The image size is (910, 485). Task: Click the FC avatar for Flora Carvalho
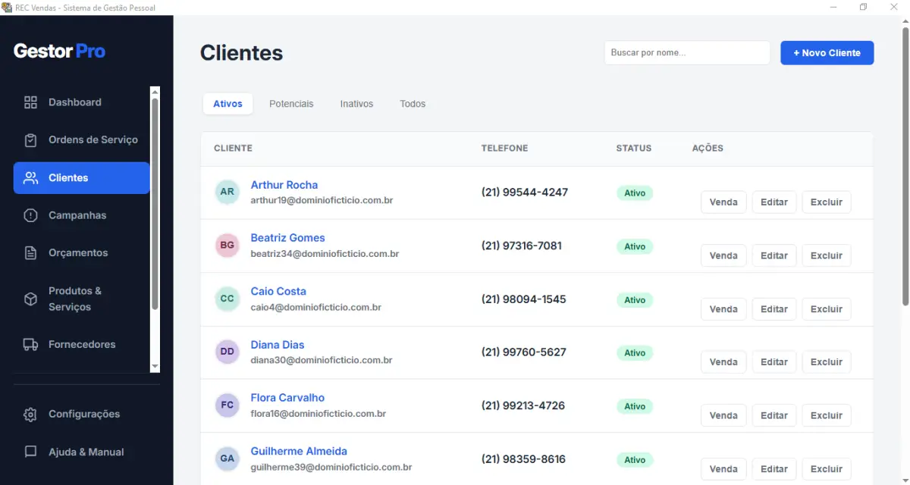[227, 405]
